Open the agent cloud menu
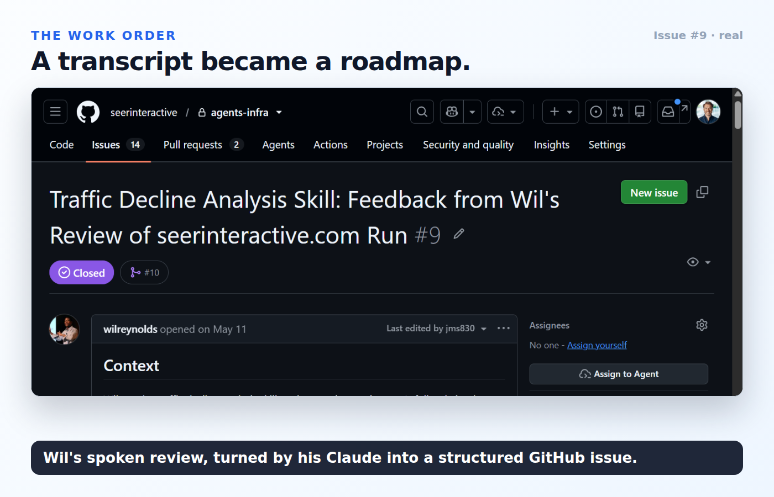Image resolution: width=774 pixels, height=497 pixels. pyautogui.click(x=505, y=112)
